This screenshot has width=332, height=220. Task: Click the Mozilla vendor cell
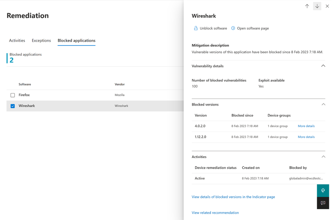[119, 95]
